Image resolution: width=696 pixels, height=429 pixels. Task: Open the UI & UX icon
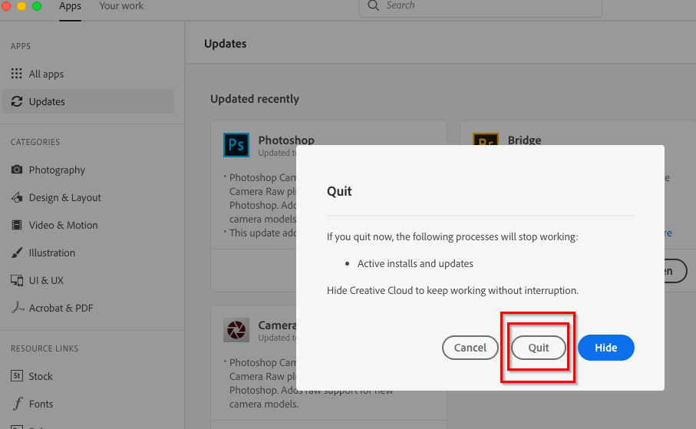click(x=17, y=280)
